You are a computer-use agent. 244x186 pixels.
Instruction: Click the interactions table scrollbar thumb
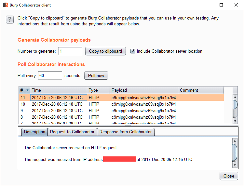point(235,104)
